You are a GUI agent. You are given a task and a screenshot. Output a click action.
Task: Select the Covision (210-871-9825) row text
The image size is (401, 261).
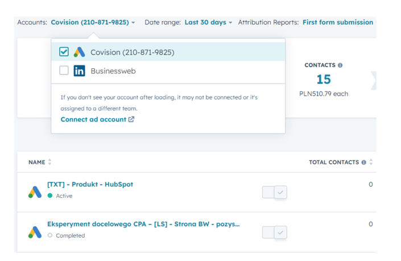click(x=133, y=52)
